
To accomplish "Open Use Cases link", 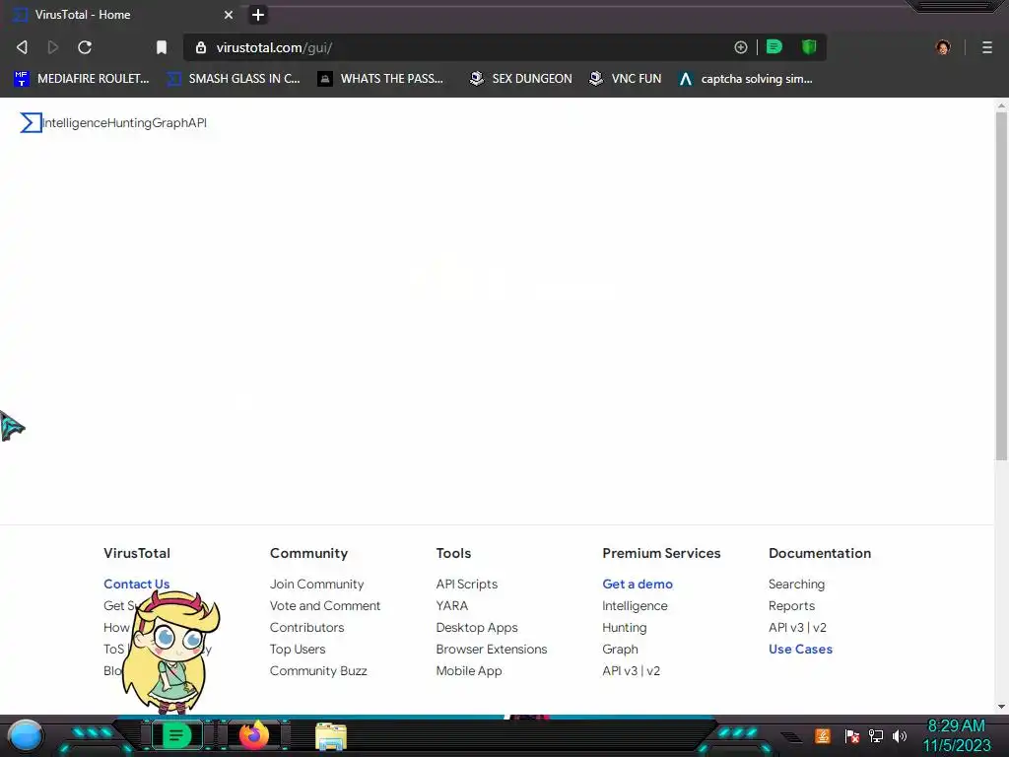I will [800, 649].
